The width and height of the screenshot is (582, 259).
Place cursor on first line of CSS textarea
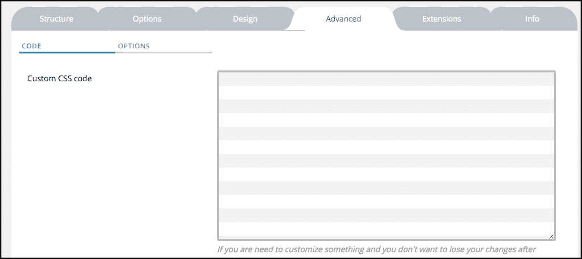coord(386,79)
